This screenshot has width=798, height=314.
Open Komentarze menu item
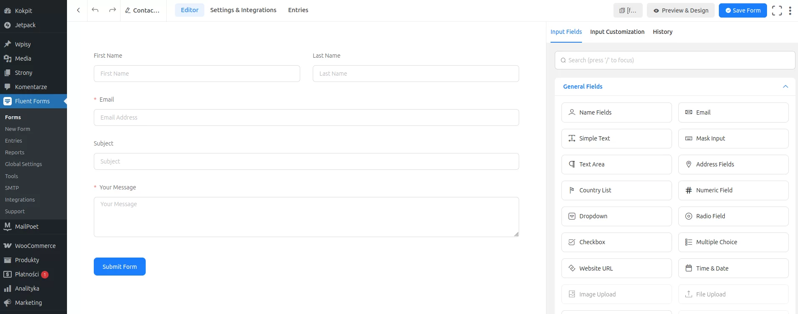(x=33, y=87)
